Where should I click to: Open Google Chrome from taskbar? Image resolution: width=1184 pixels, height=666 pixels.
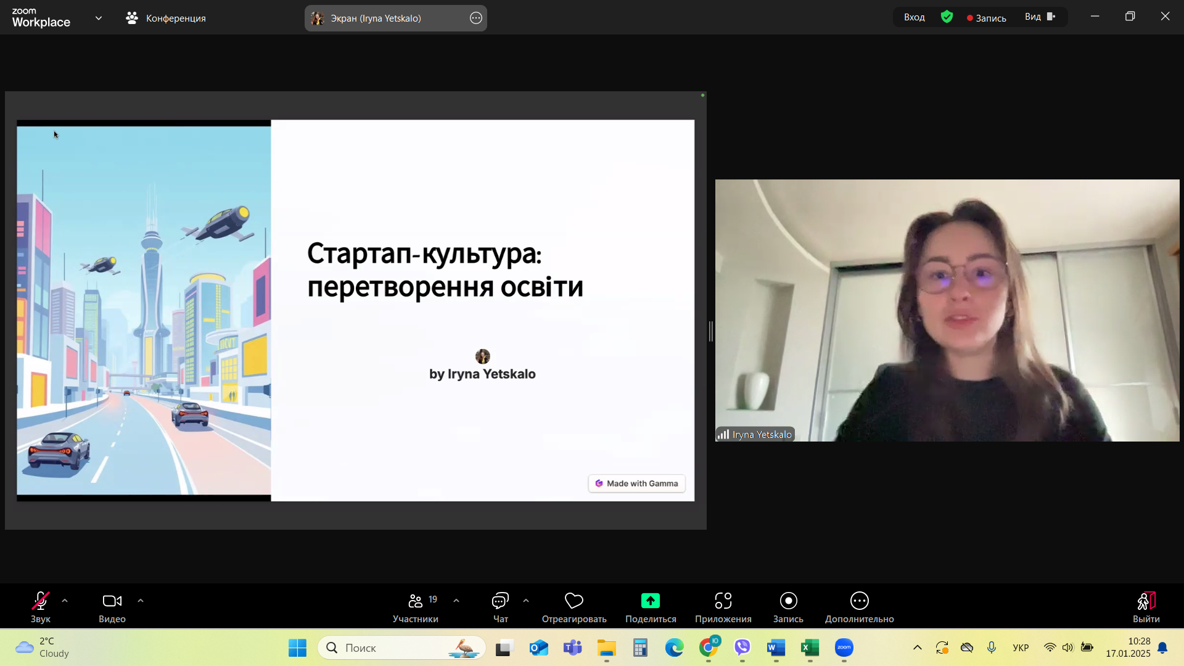click(x=709, y=647)
